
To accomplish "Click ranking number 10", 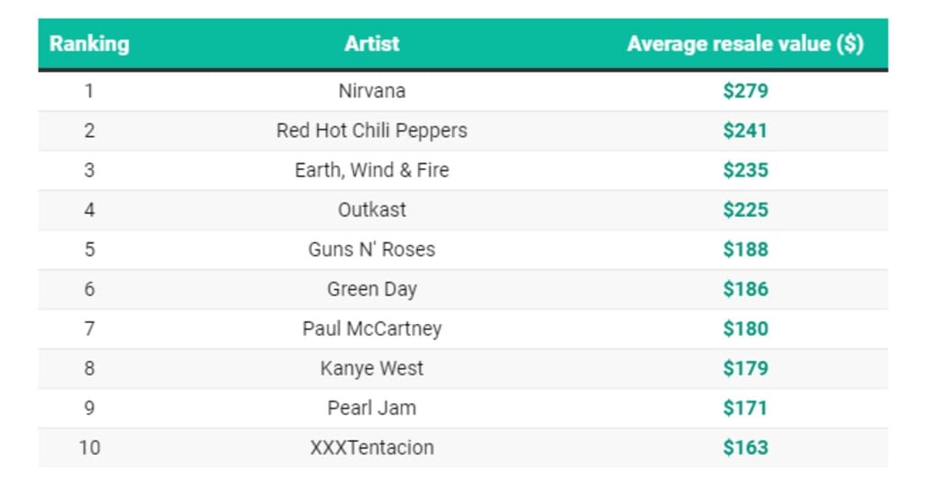I will point(89,447).
